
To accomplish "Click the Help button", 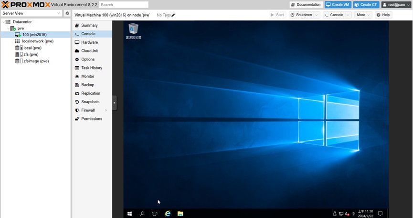I will point(383,15).
